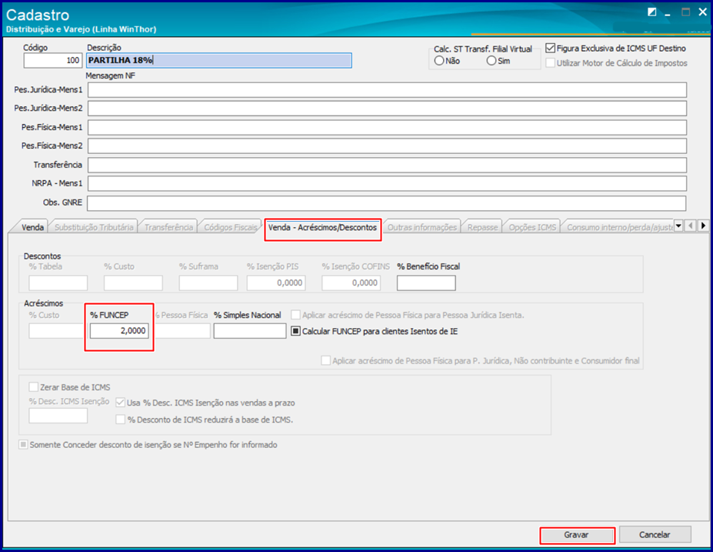Open the Repasse tab
Screen dimensions: 713x552
(482, 227)
